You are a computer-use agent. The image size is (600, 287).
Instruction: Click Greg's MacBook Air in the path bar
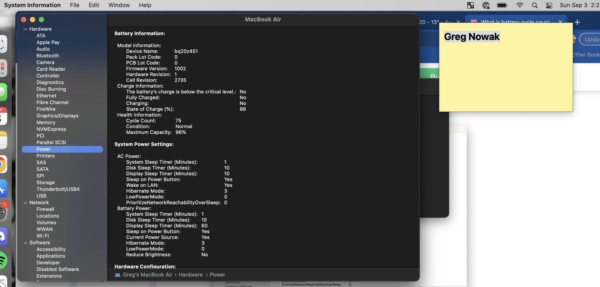click(x=147, y=275)
